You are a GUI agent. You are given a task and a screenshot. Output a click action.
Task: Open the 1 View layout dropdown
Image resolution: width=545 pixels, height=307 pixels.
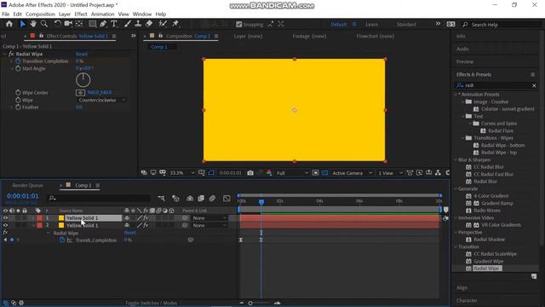pos(390,173)
